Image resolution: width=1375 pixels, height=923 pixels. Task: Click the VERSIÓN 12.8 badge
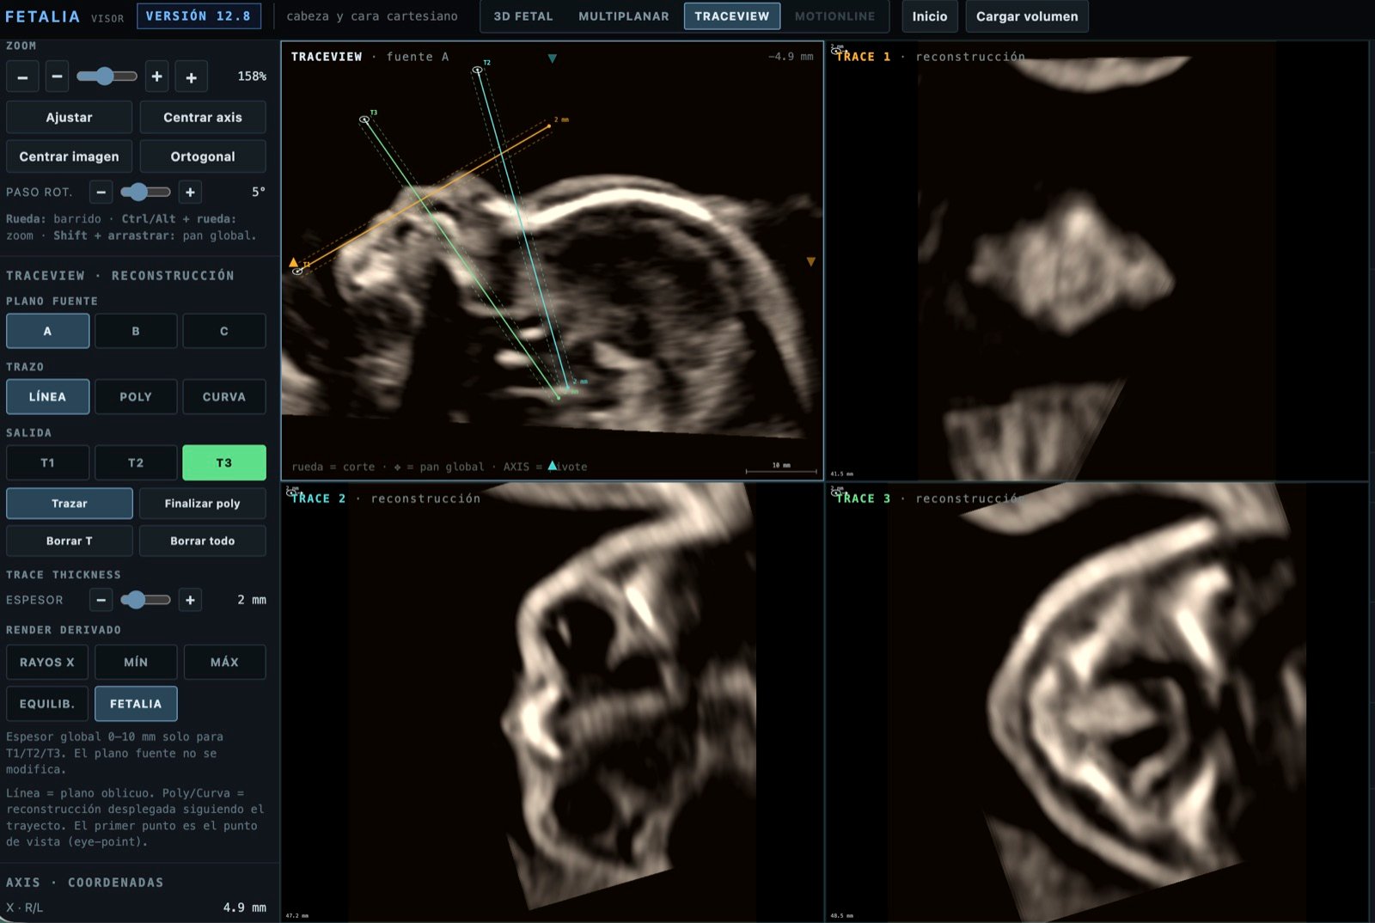199,16
